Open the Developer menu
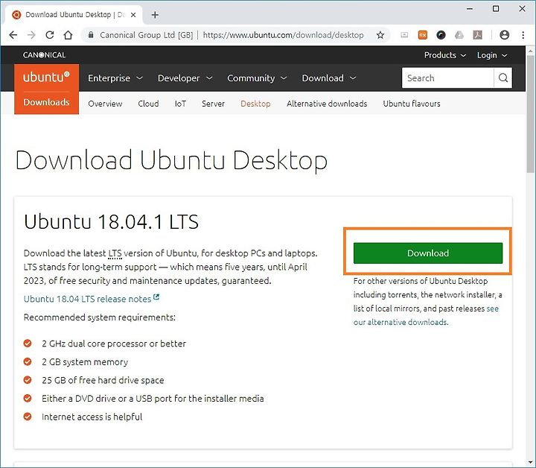 coord(185,78)
